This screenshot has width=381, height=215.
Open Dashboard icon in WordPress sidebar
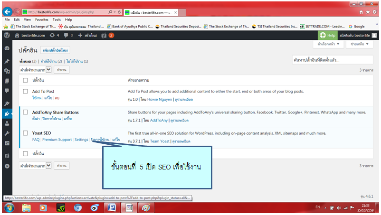point(7,48)
